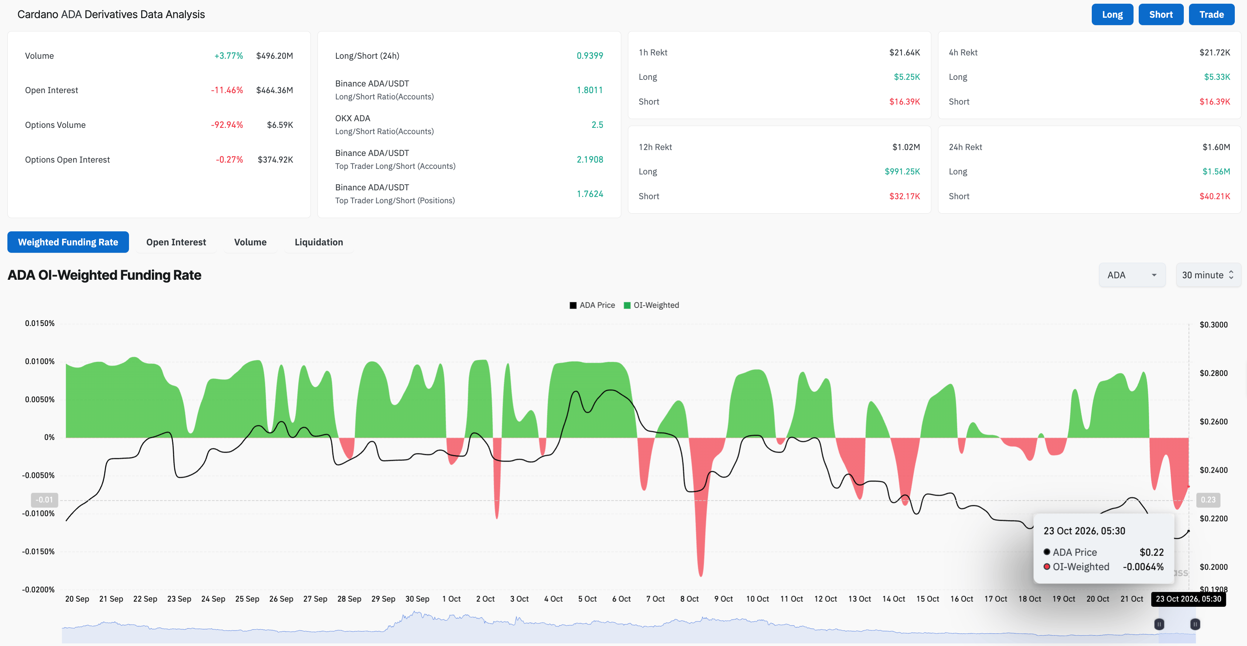Click the 23 Oct 2026 timeline date label
This screenshot has width=1247, height=646.
click(1188, 599)
